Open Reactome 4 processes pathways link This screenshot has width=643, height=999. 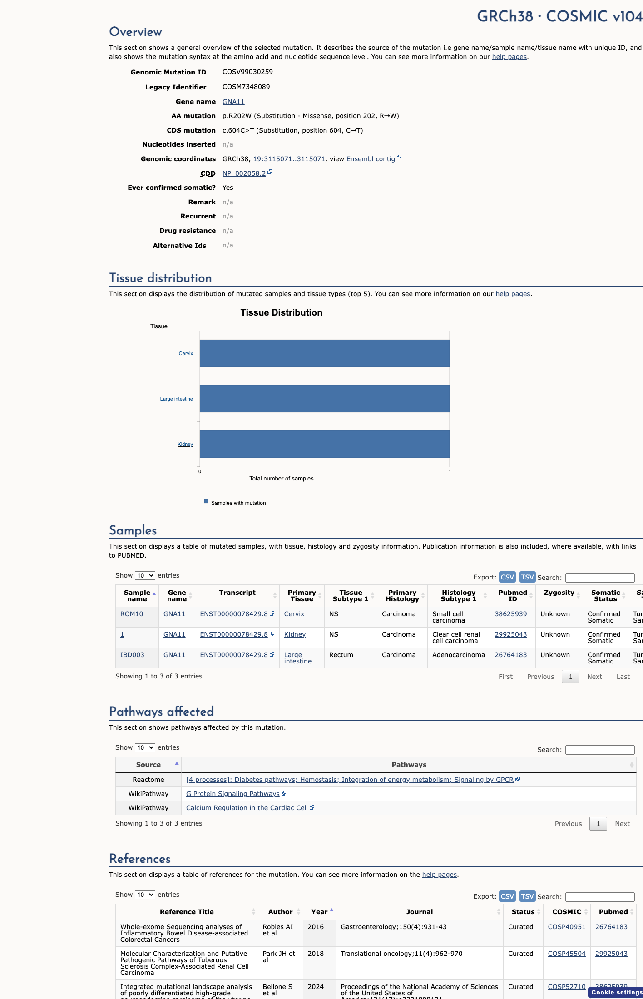coord(350,780)
